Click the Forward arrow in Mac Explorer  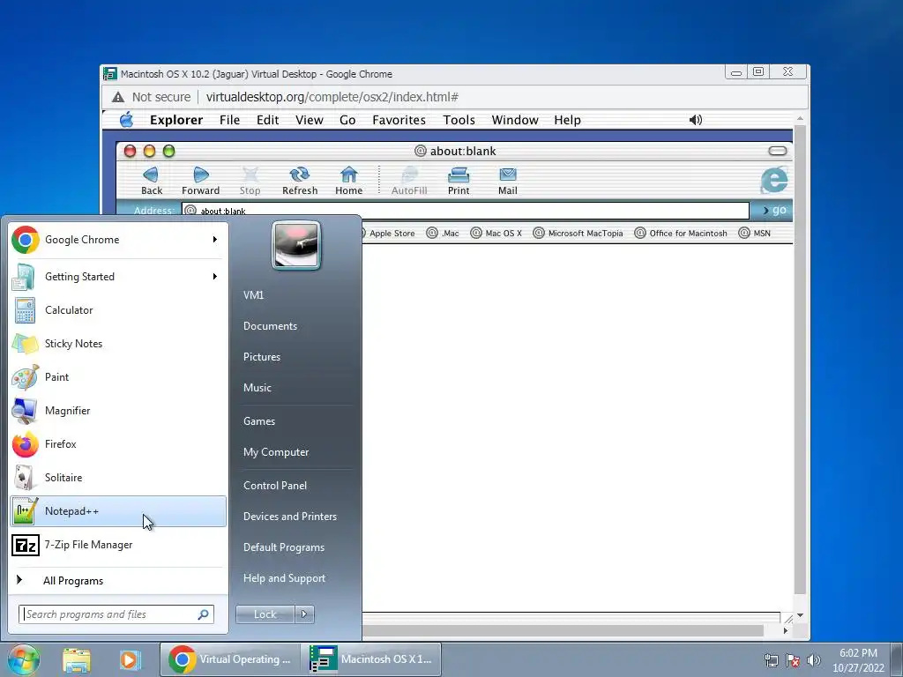[x=200, y=180]
